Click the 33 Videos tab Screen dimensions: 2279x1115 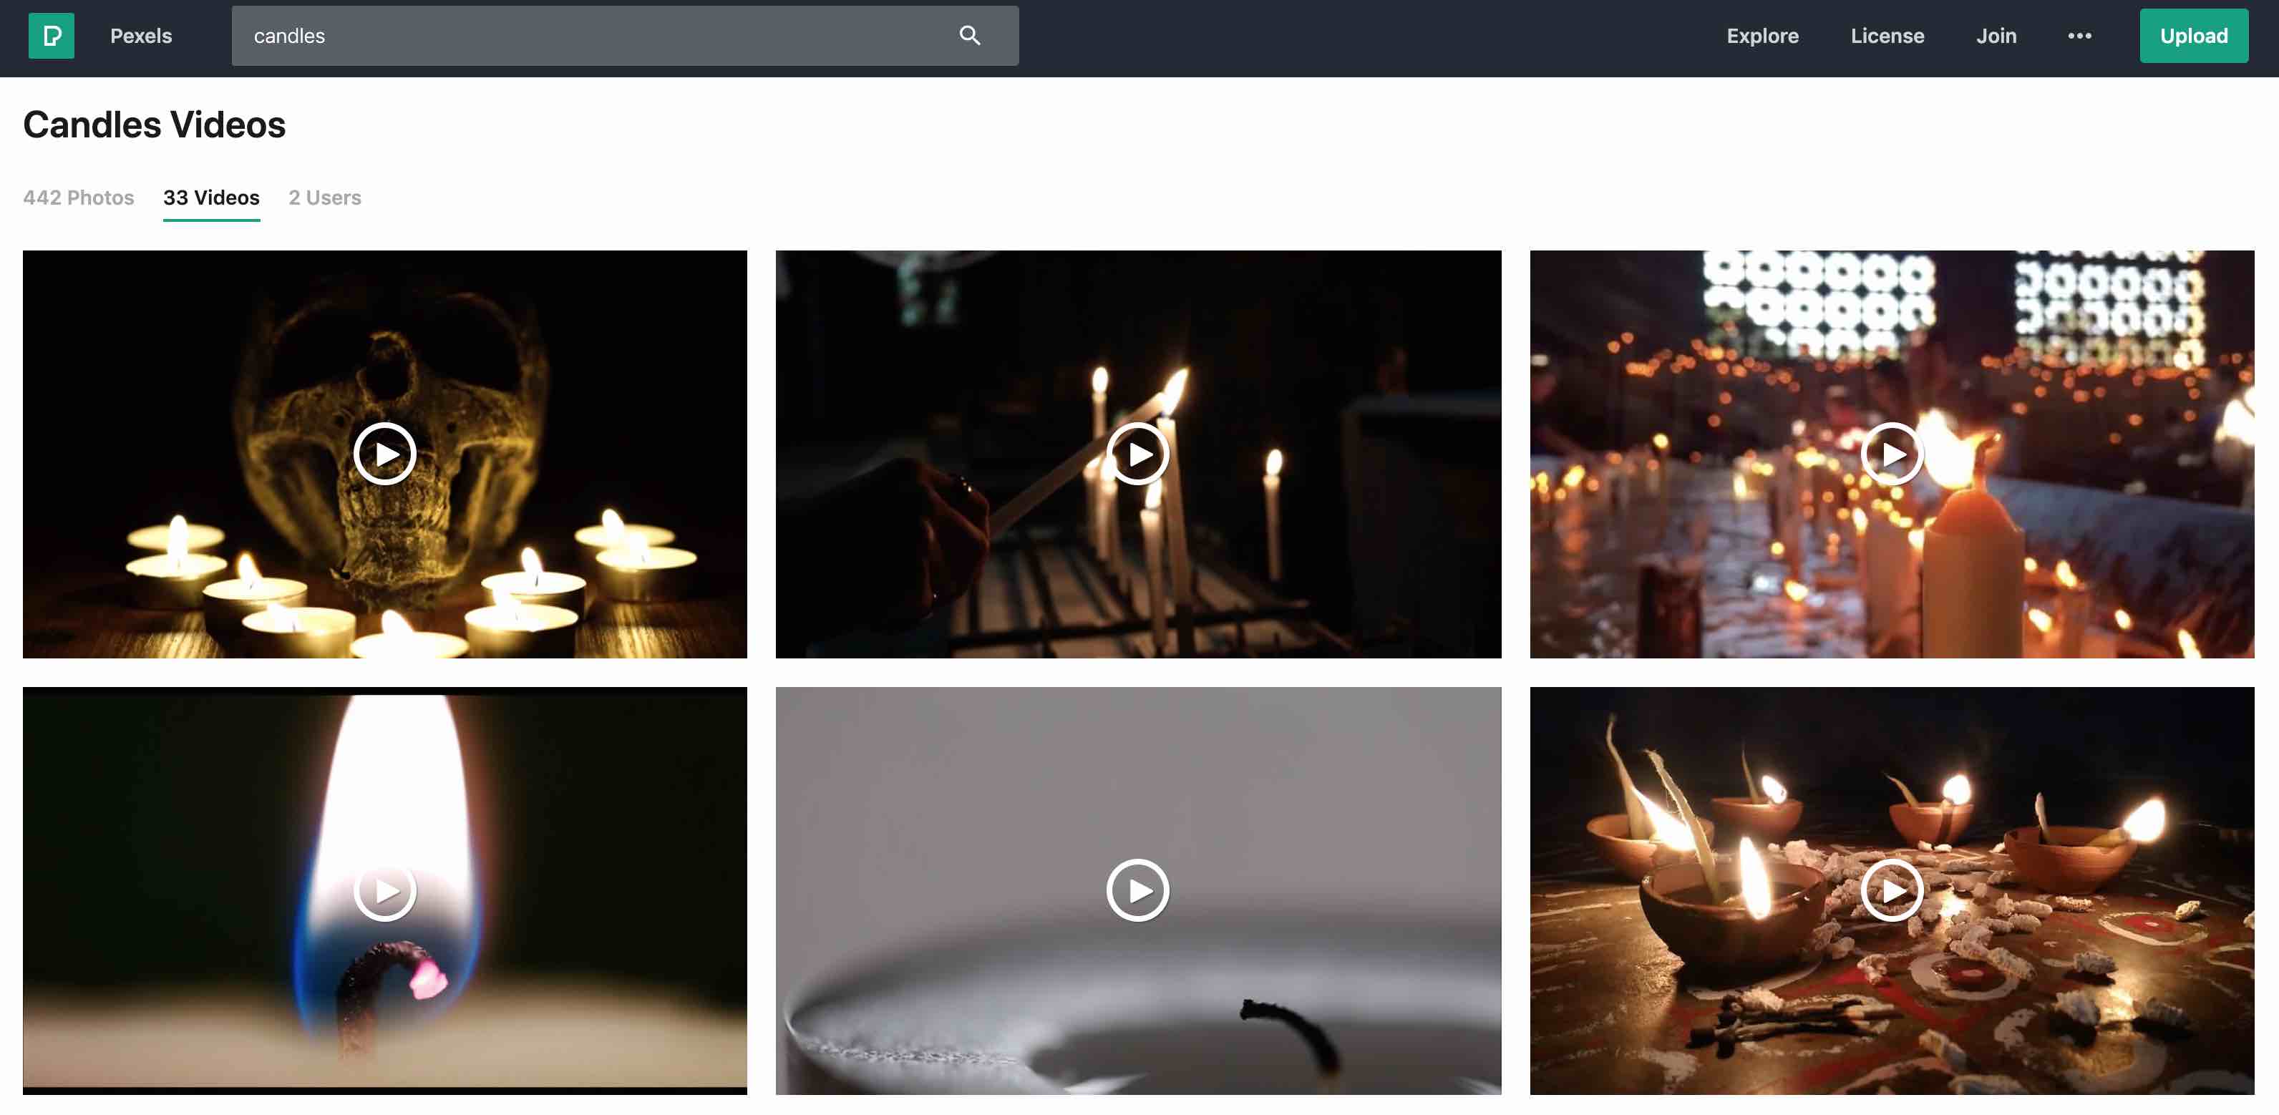210,196
